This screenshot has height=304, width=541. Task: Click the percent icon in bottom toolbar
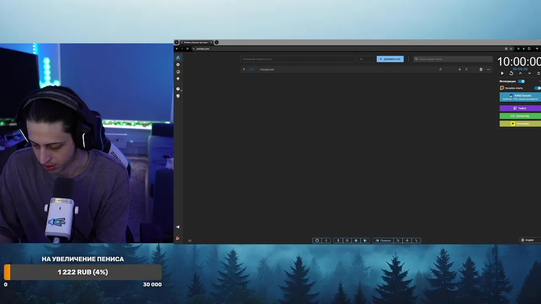pos(398,241)
